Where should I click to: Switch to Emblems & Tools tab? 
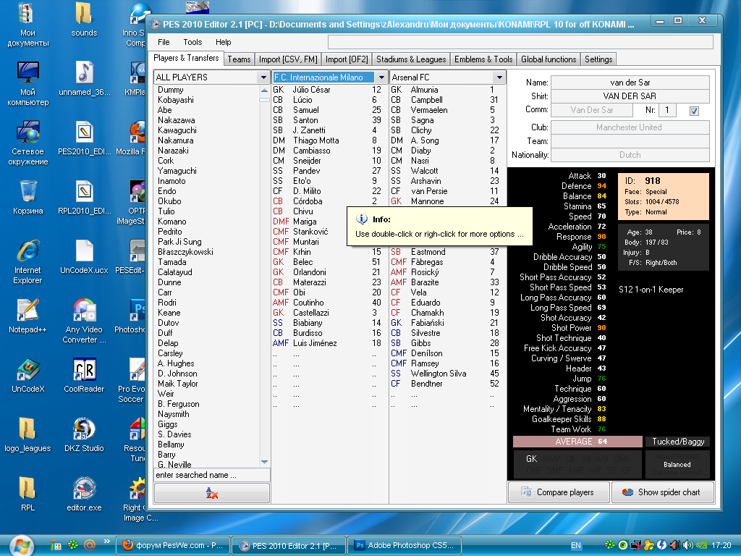tap(483, 59)
